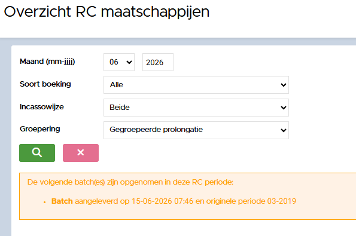Click the Maand (mm-jjjj) label
Viewport: 356px width, 236px height.
tap(47, 62)
